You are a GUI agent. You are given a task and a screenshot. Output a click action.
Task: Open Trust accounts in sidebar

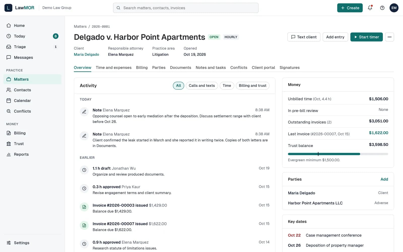[32, 144]
